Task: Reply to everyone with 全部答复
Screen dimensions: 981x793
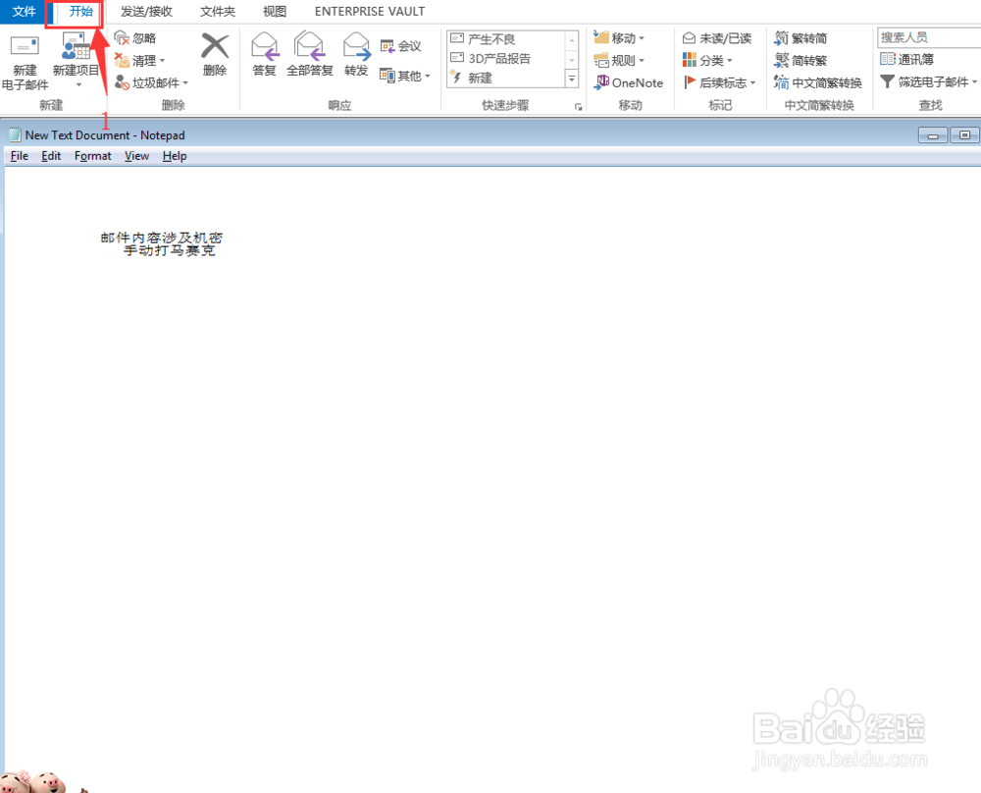Action: (x=310, y=55)
